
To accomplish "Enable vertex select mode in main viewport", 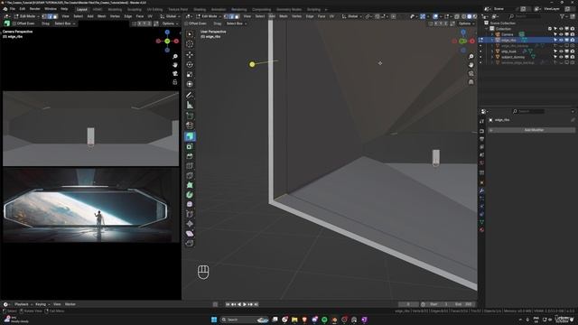I will 227,16.
